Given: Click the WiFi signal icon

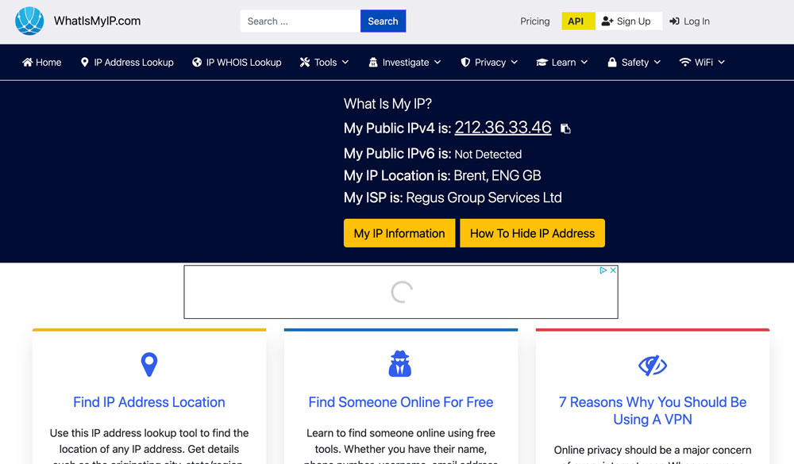Looking at the screenshot, I should 685,62.
